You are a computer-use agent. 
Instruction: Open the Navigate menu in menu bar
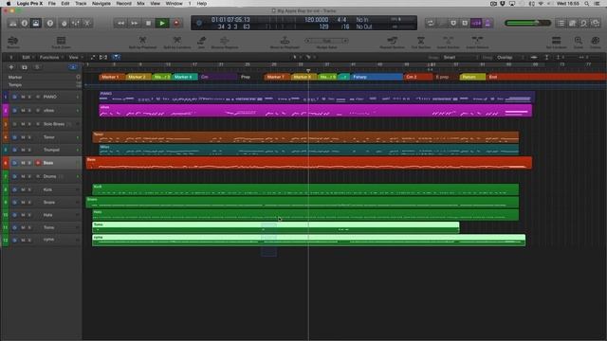[x=101, y=4]
